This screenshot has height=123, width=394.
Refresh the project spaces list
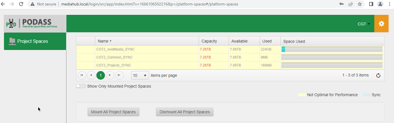378,75
